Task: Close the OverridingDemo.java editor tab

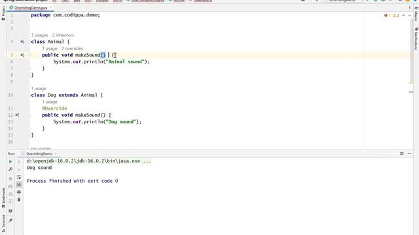Action: [50, 8]
